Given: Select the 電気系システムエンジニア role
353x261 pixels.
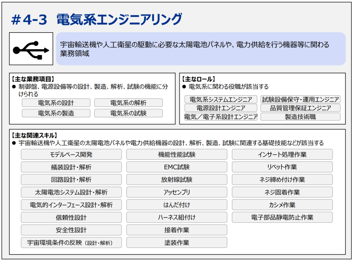Looking at the screenshot, I should (220, 99).
